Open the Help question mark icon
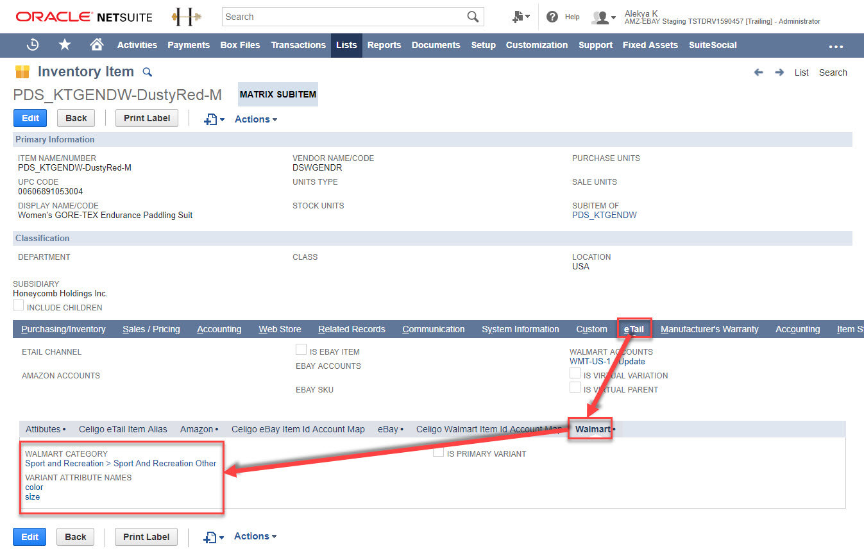864x558 pixels. click(x=552, y=17)
